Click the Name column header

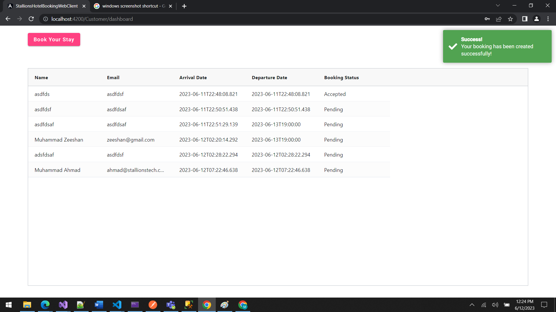pos(41,77)
